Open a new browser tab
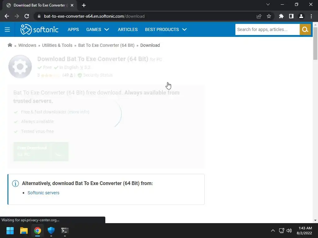This screenshot has width=318, height=238. click(x=84, y=5)
